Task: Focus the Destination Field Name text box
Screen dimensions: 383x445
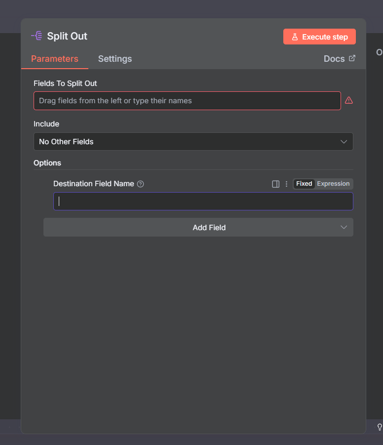Action: 203,202
